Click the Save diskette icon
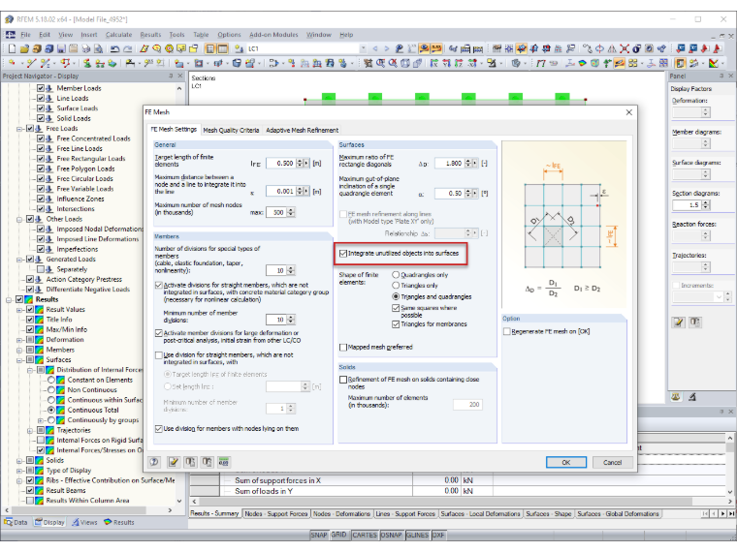Screen dimensions: 737x552 point(61,48)
